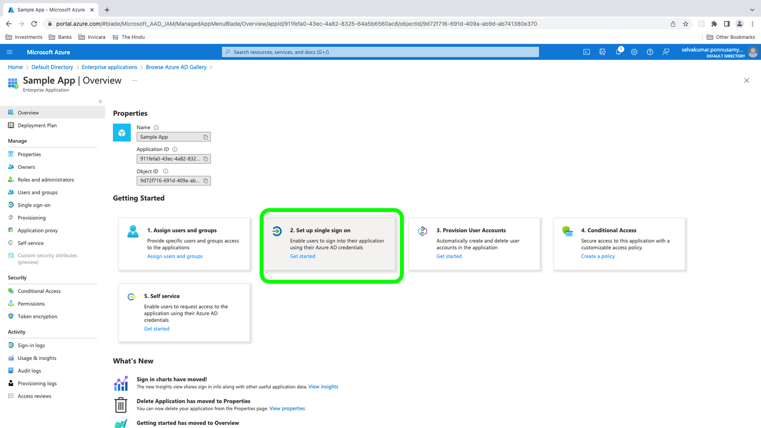Viewport: 761px width, 428px height.
Task: Click the Azure search resources field
Action: coord(380,52)
